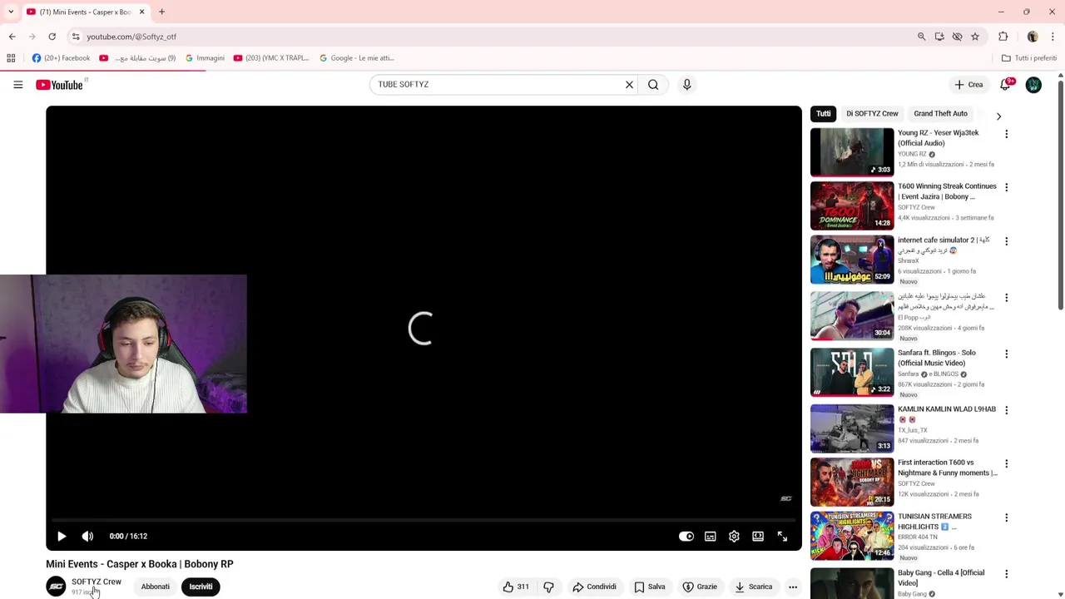Go to the YouTube home logo
Viewport: 1065px width, 599px height.
[x=60, y=84]
